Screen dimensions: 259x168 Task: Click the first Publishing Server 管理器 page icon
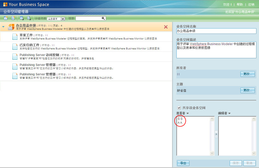[x=15, y=67]
